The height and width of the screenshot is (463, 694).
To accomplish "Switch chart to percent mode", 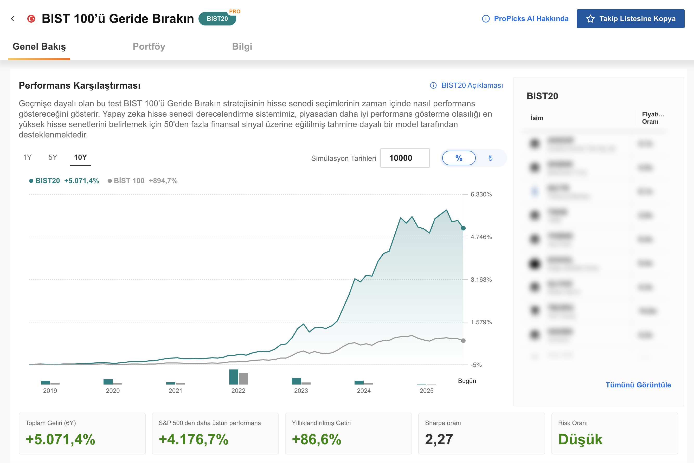I will (x=459, y=158).
